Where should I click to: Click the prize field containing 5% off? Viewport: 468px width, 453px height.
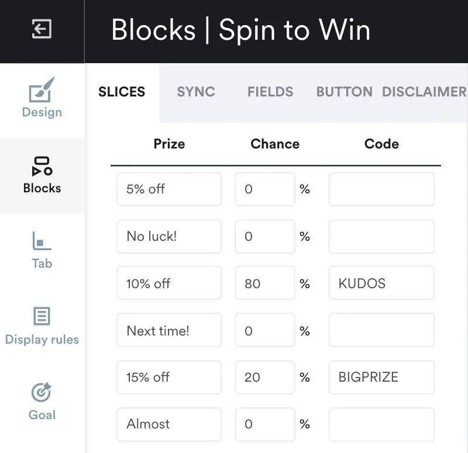tap(168, 189)
